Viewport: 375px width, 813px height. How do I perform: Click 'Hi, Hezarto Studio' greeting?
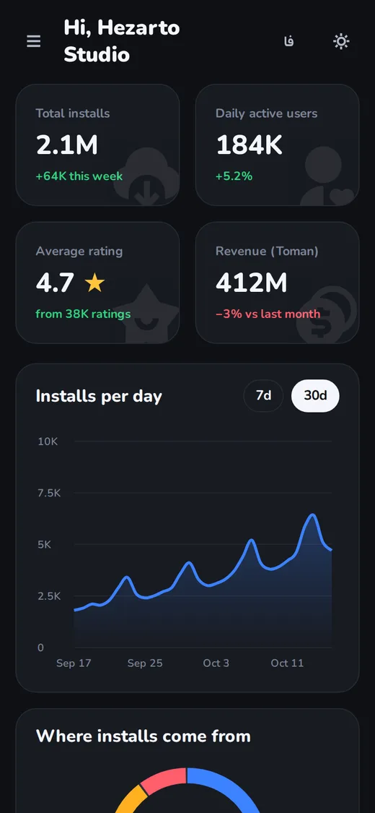click(x=122, y=41)
